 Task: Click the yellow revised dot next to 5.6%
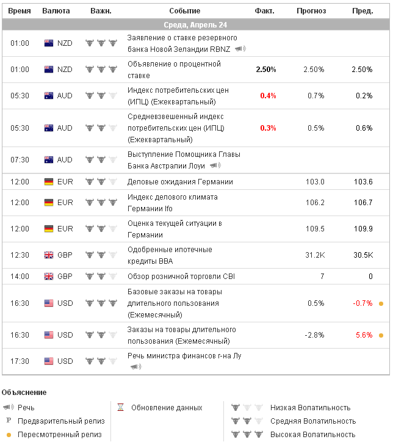point(381,335)
